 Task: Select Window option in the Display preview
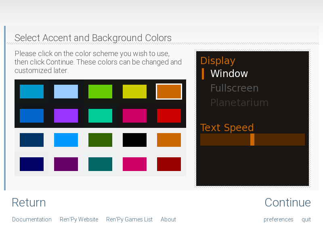229,73
